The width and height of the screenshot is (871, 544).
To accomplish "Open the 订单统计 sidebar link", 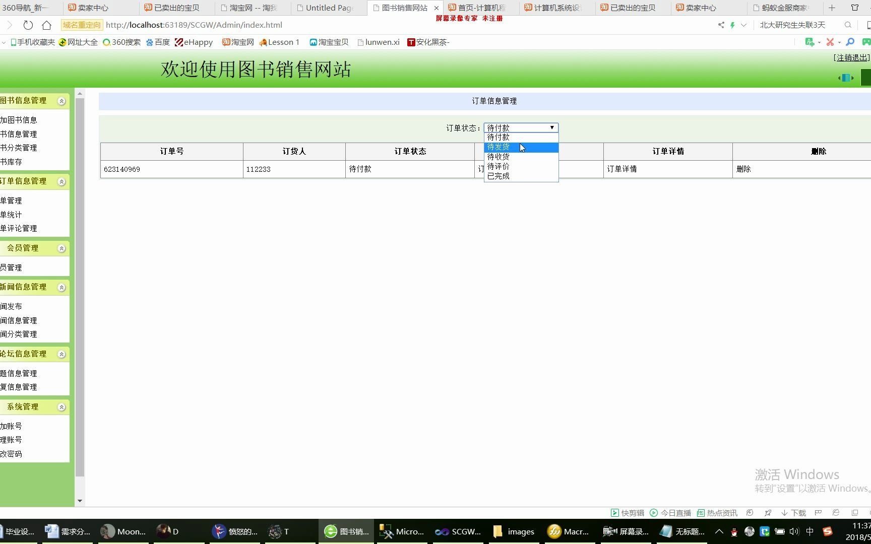I will tap(11, 215).
